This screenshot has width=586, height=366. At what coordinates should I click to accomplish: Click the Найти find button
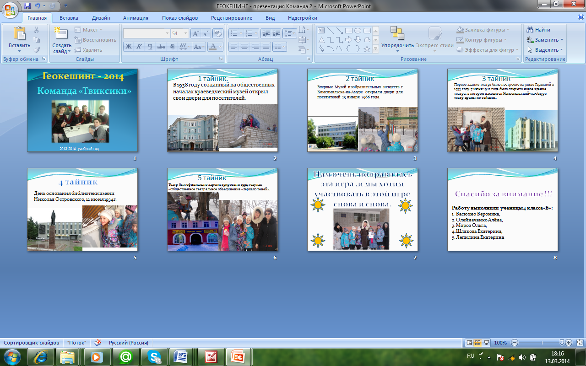pyautogui.click(x=538, y=30)
